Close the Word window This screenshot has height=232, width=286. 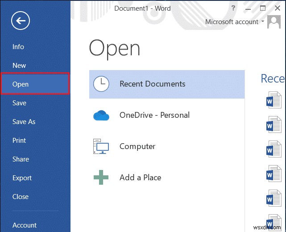(278, 8)
